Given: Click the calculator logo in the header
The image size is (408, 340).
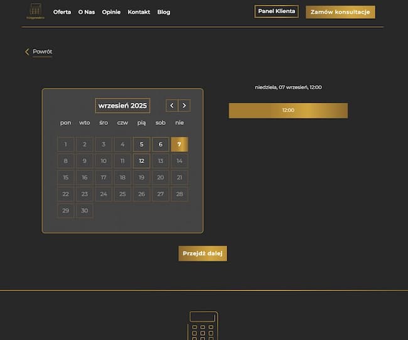Looking at the screenshot, I should tap(35, 11).
